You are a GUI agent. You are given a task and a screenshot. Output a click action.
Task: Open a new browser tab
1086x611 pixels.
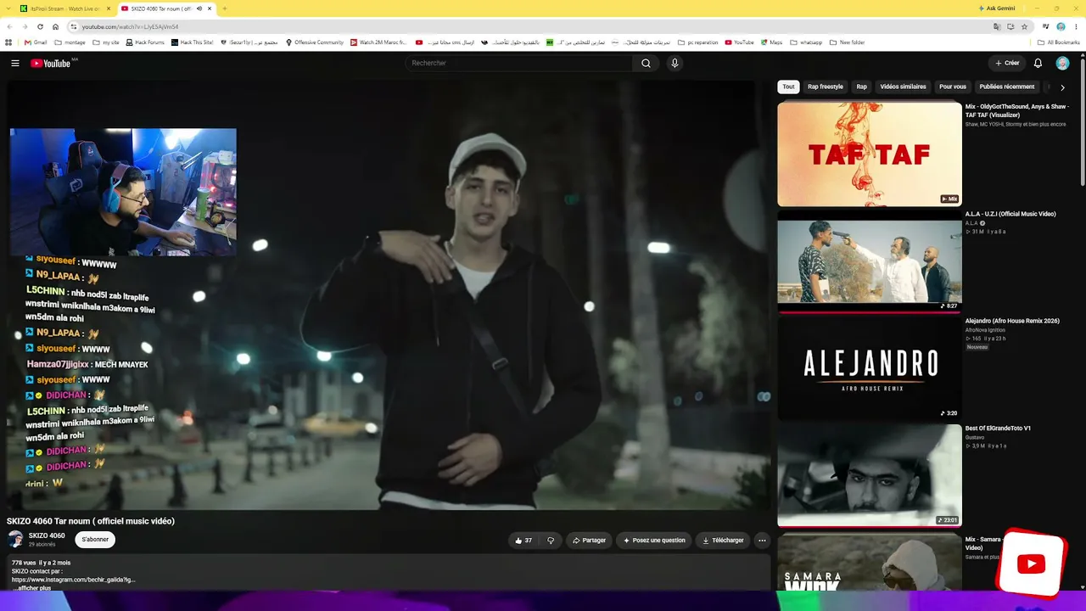(x=225, y=8)
